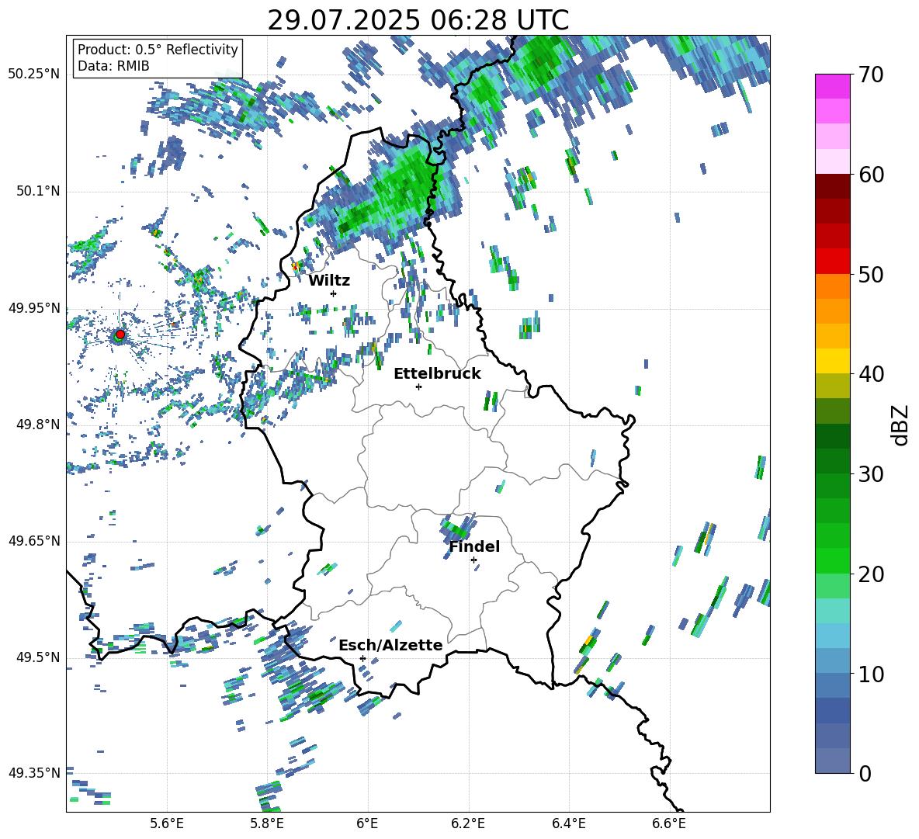The height and width of the screenshot is (839, 919).
Task: Click the Data: RMIB label
Action: click(113, 66)
